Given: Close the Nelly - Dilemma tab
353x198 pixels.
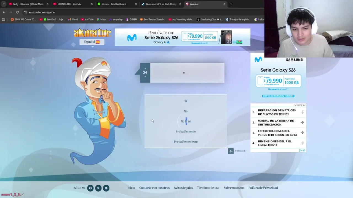Looking at the screenshot, I should pos(47,4).
